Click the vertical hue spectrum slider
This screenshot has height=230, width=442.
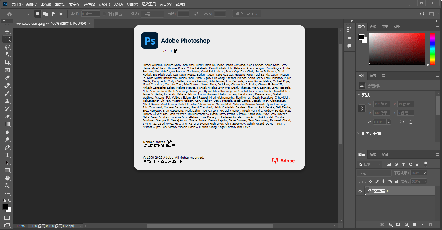click(x=432, y=49)
